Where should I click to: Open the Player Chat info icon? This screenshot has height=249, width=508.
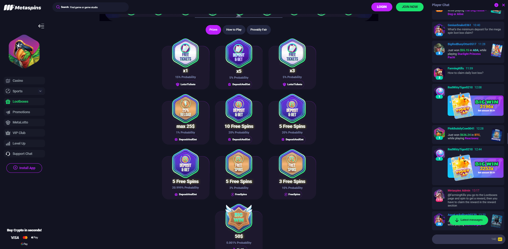point(496,5)
